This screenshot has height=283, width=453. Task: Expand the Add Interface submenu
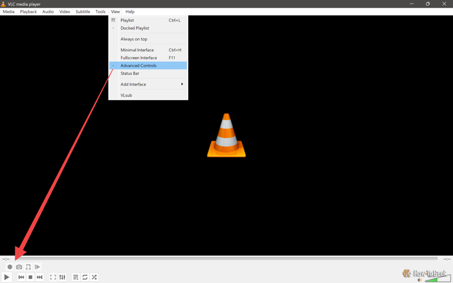pos(148,84)
